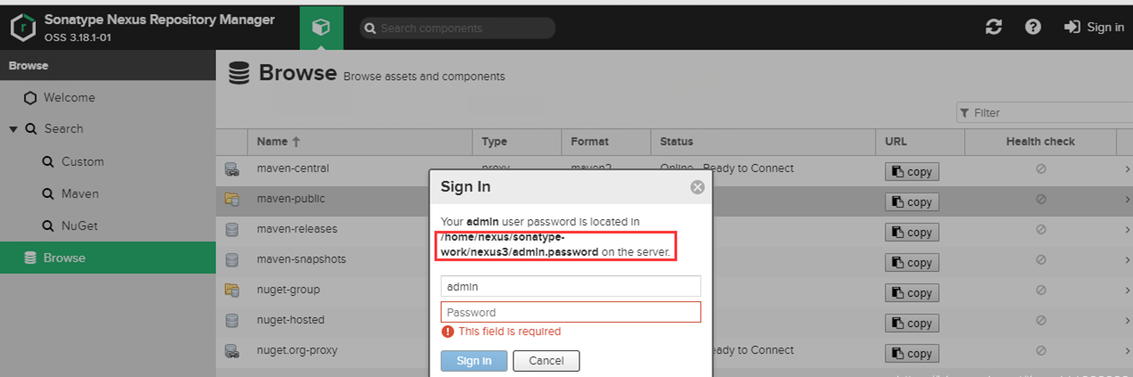This screenshot has width=1133, height=377.
Task: Click health check icon for nuget-hosted
Action: pyautogui.click(x=1041, y=321)
